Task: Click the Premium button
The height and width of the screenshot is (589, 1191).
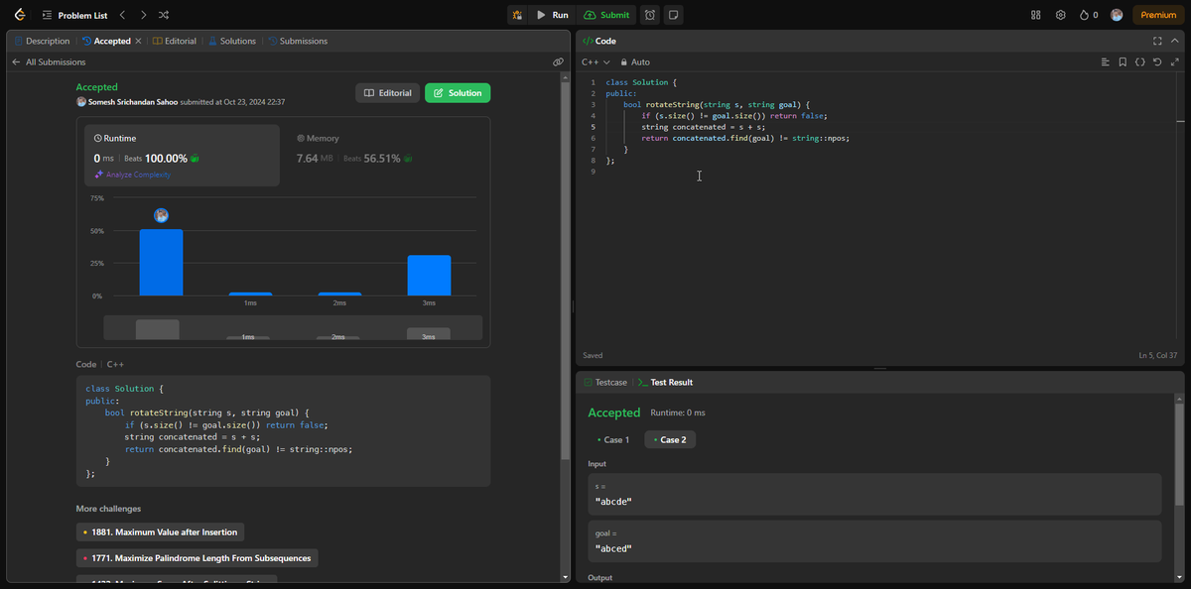Action: (x=1158, y=15)
